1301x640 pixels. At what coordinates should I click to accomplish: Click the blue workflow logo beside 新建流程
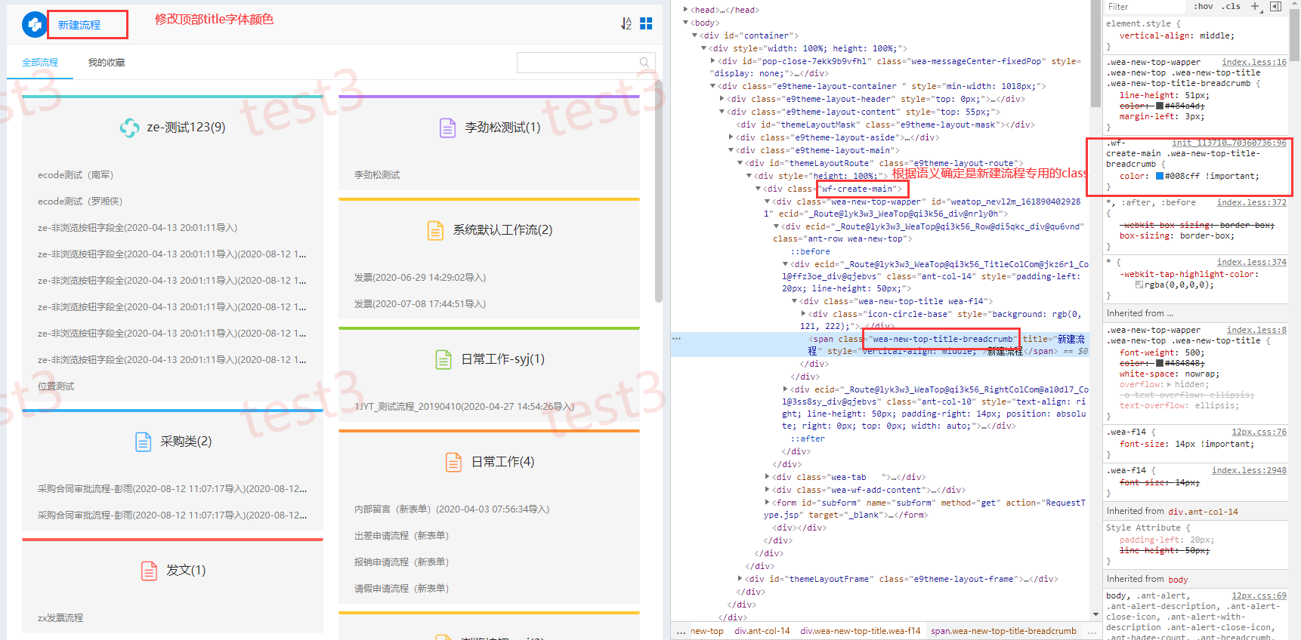pyautogui.click(x=34, y=24)
